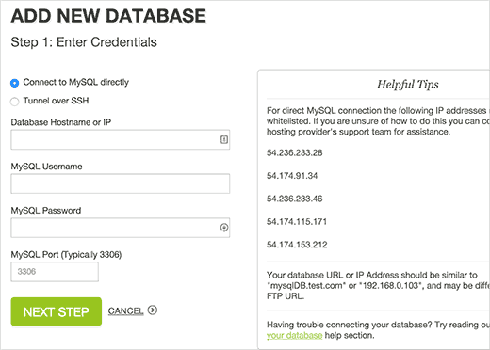Open the 'your database' help link

pyautogui.click(x=294, y=335)
